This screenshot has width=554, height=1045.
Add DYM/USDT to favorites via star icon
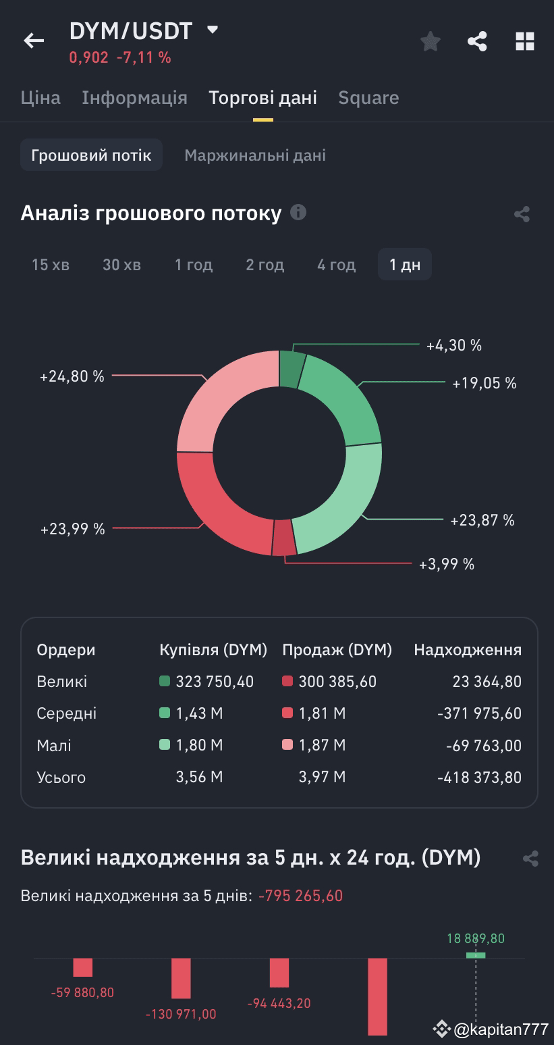[x=430, y=41]
